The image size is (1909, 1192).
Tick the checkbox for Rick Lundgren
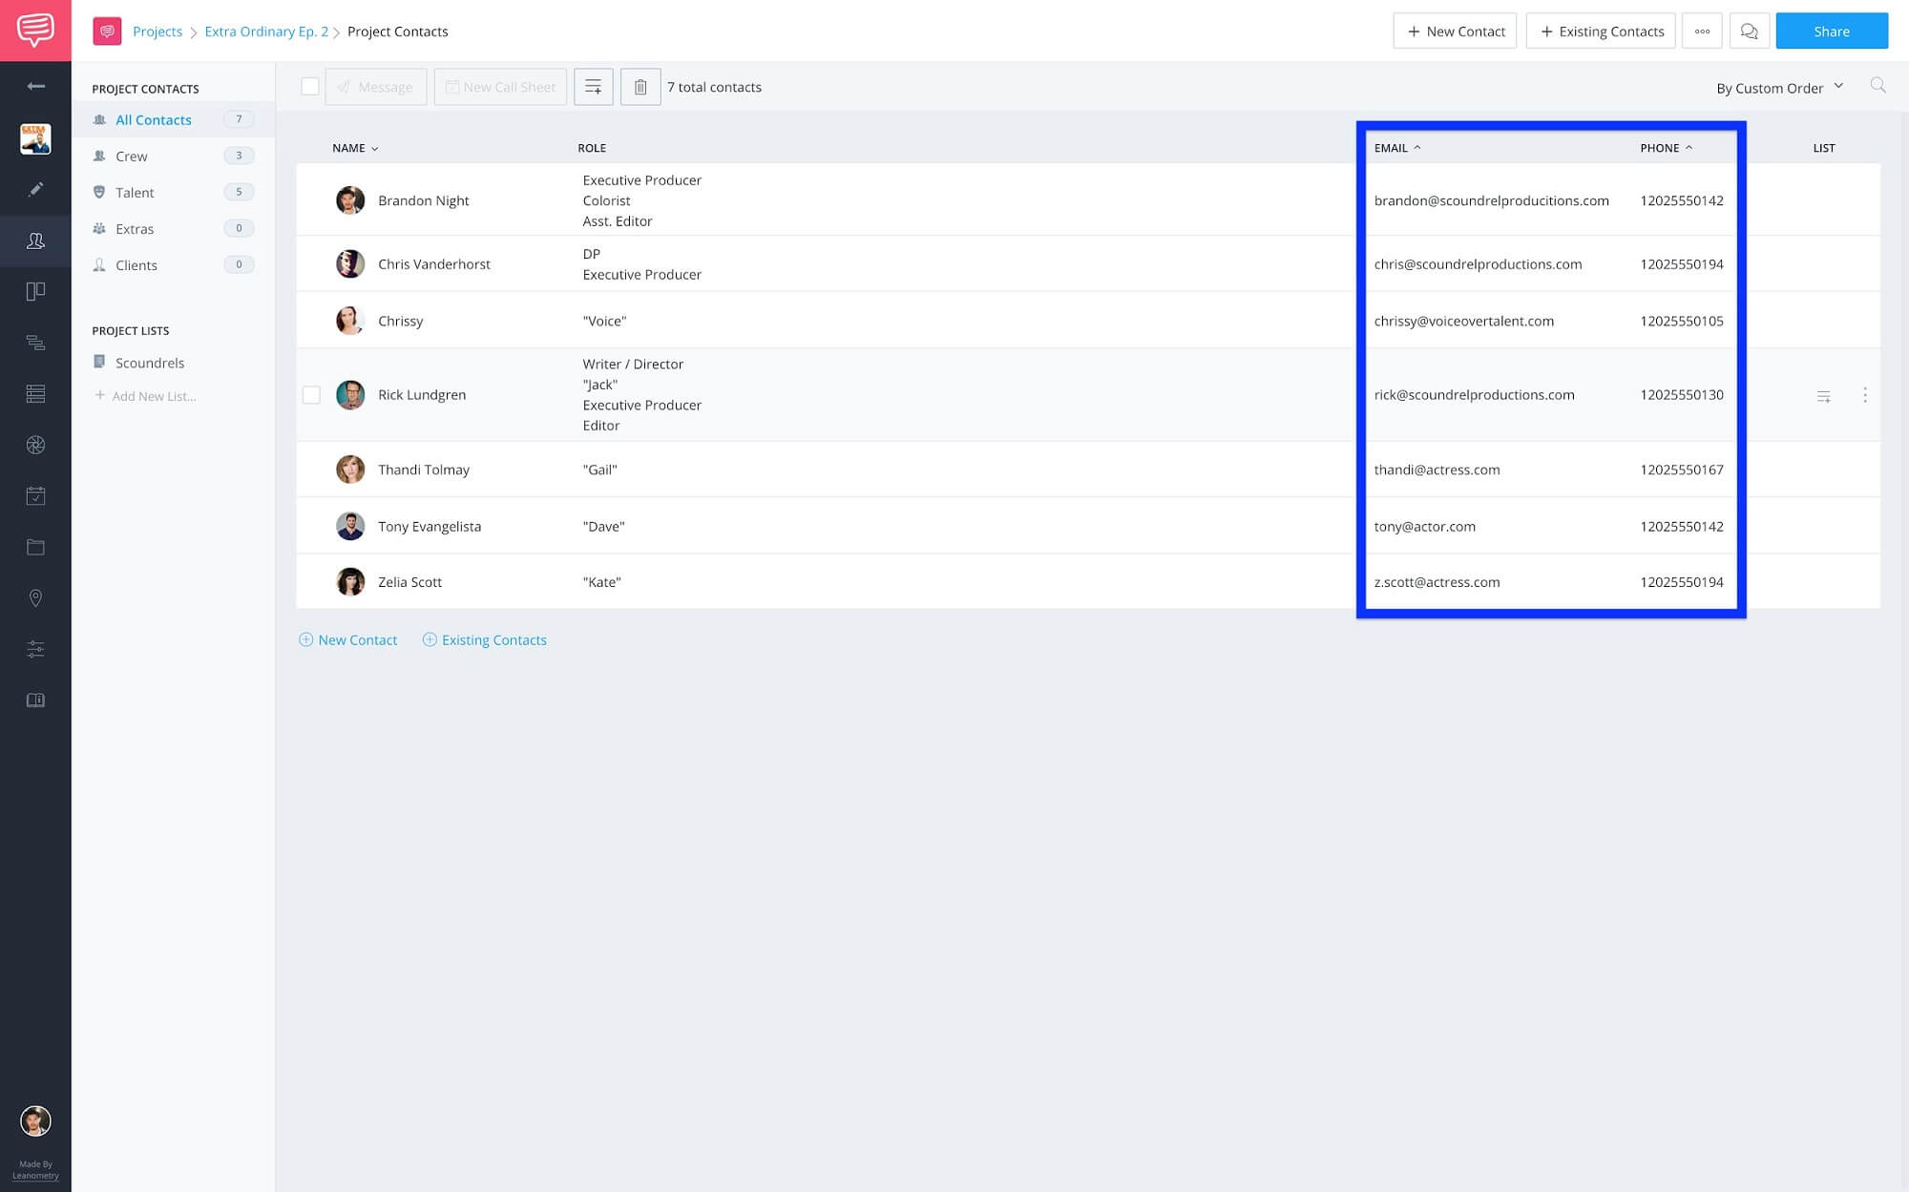click(311, 395)
